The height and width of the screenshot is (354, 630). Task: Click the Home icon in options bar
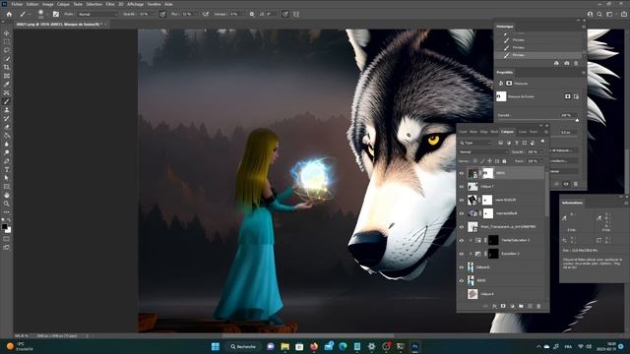[x=9, y=14]
